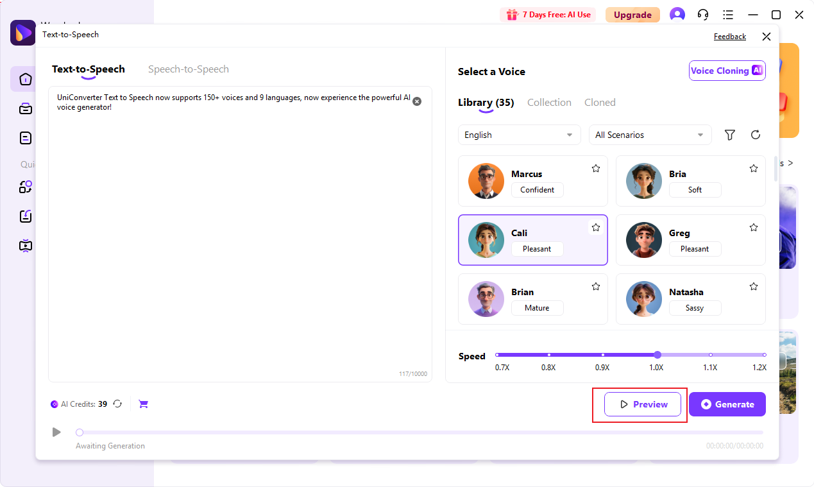
Task: Click the Confident tag on Marcus
Action: click(538, 190)
